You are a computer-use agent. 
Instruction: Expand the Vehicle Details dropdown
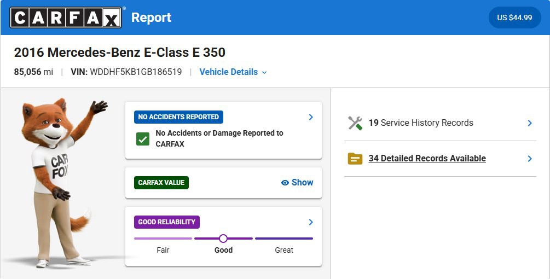coord(233,72)
